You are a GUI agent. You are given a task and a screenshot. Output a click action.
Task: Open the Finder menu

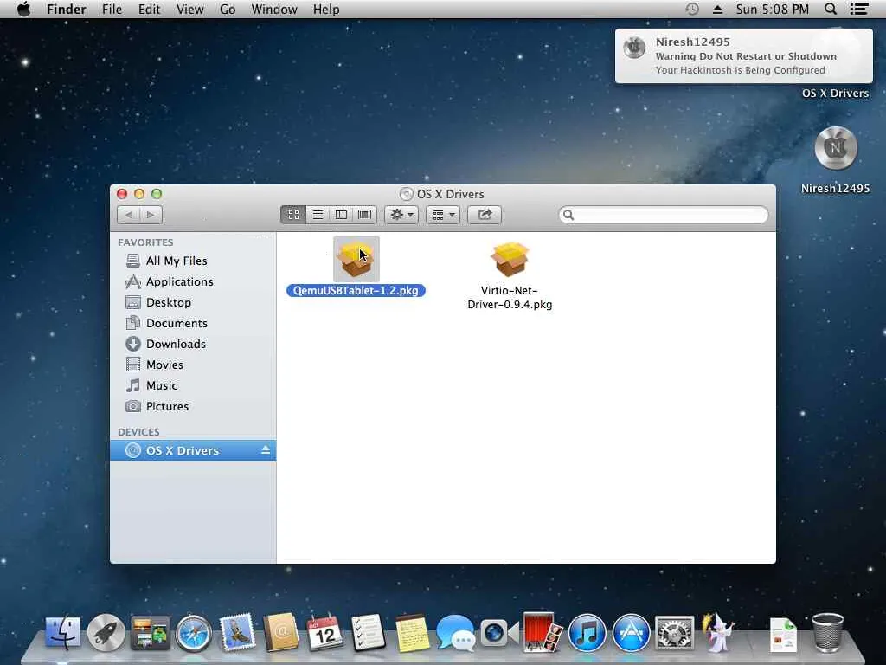click(66, 9)
